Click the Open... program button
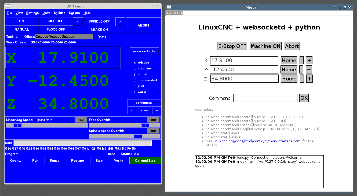The height and width of the screenshot is (196, 357). click(x=16, y=161)
